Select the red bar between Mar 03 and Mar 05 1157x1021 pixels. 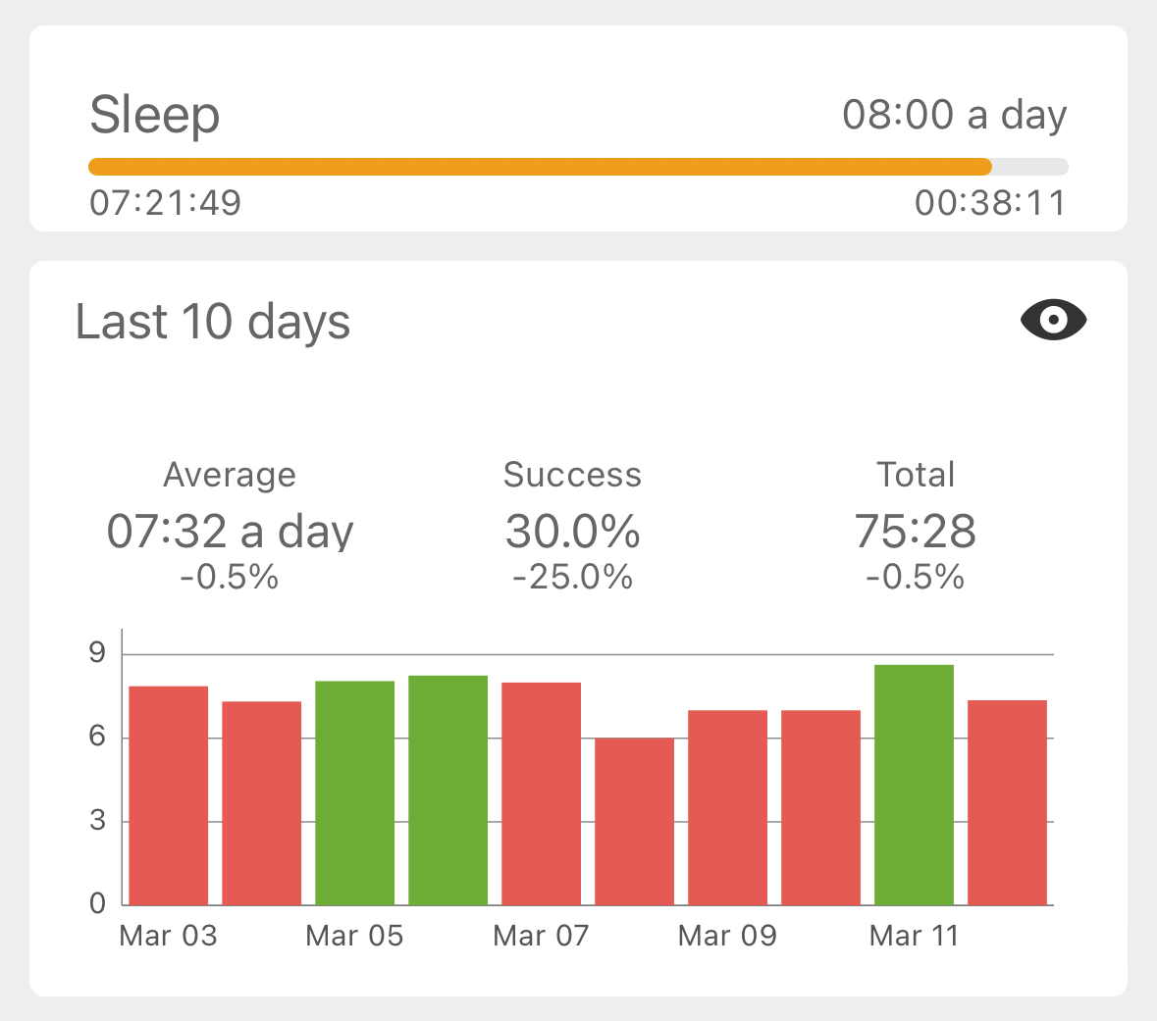click(262, 803)
